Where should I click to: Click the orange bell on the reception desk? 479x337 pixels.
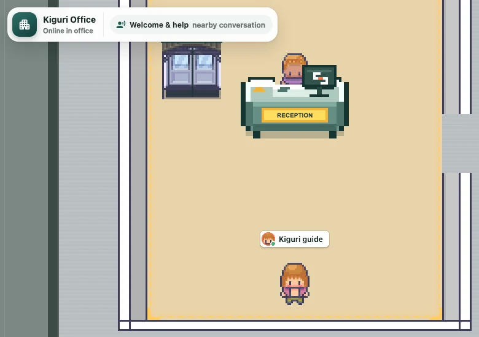pos(259,89)
